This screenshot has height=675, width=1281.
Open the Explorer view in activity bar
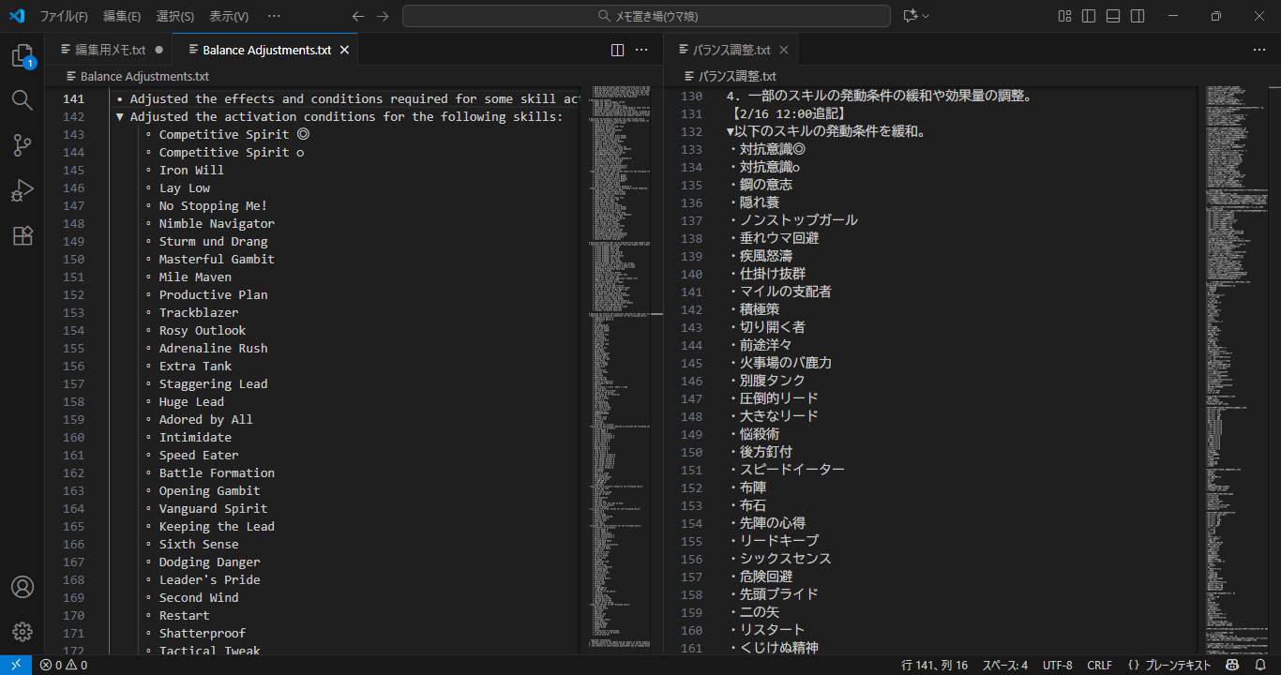pyautogui.click(x=23, y=56)
